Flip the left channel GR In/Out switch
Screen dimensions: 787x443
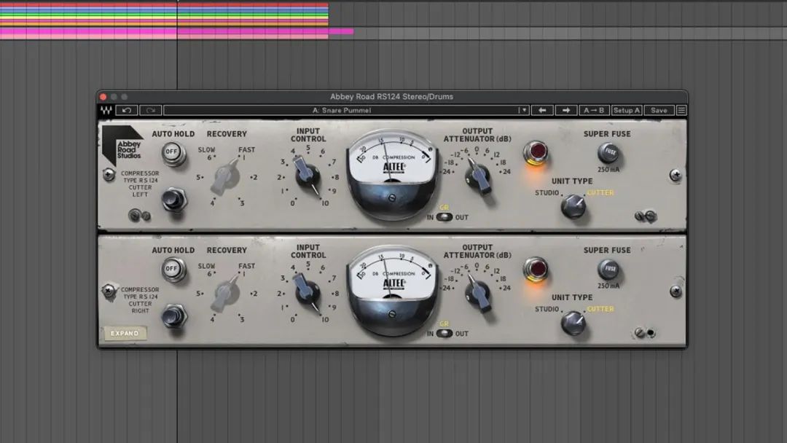tap(445, 217)
